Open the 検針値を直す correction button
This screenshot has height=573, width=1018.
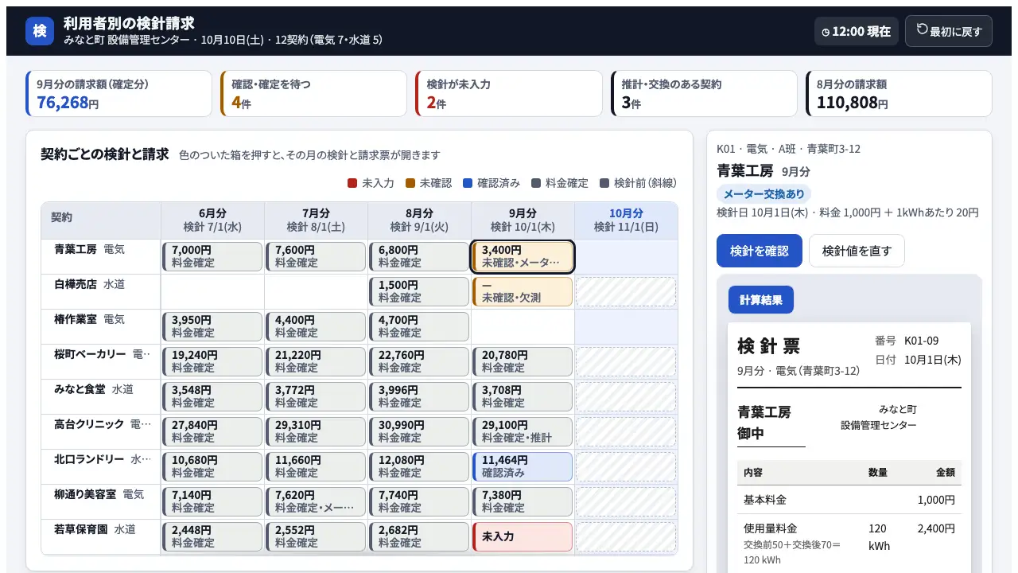pos(857,251)
